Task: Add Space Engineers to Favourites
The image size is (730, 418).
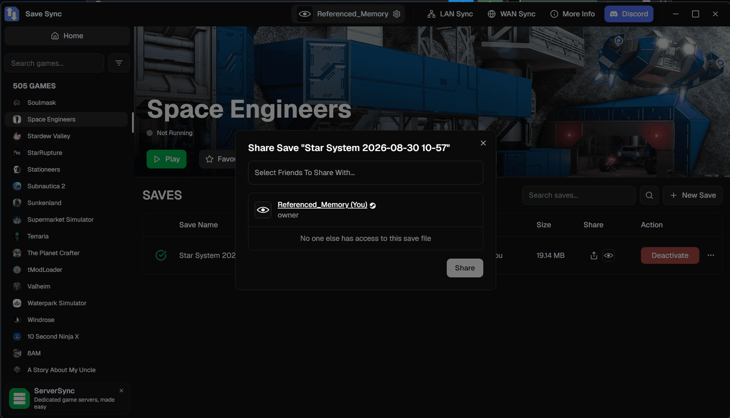Action: (217, 159)
